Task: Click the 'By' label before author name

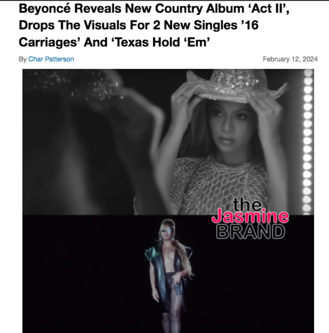Action: 23,59
